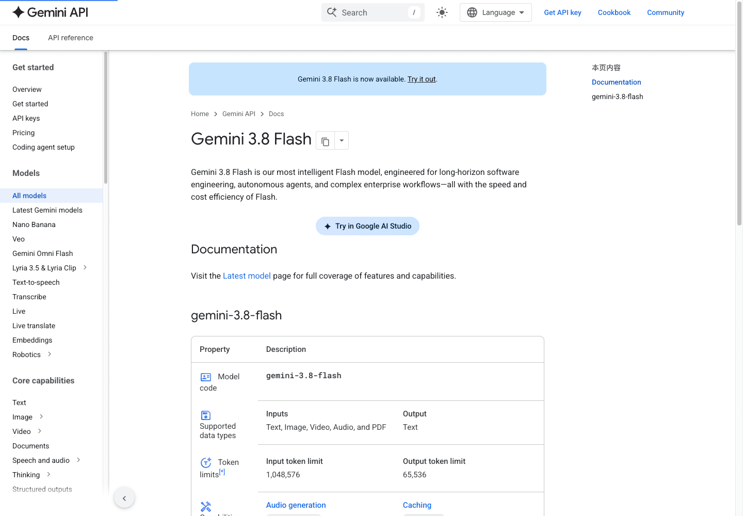The width and height of the screenshot is (743, 516).
Task: Copy page using the copy icon
Action: pyautogui.click(x=325, y=140)
